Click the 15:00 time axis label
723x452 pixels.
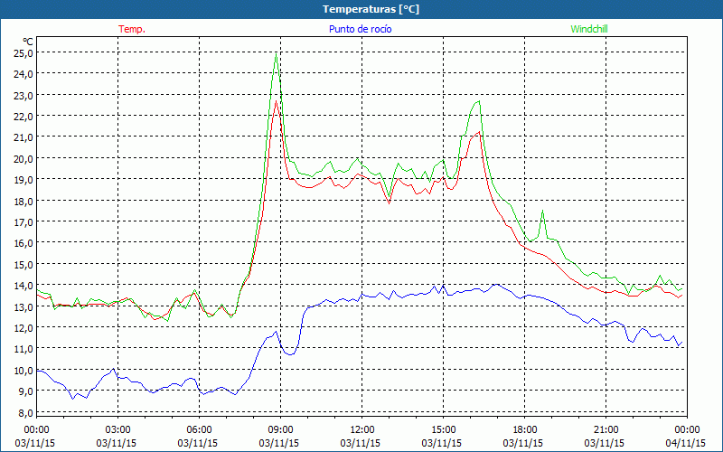[x=443, y=430]
